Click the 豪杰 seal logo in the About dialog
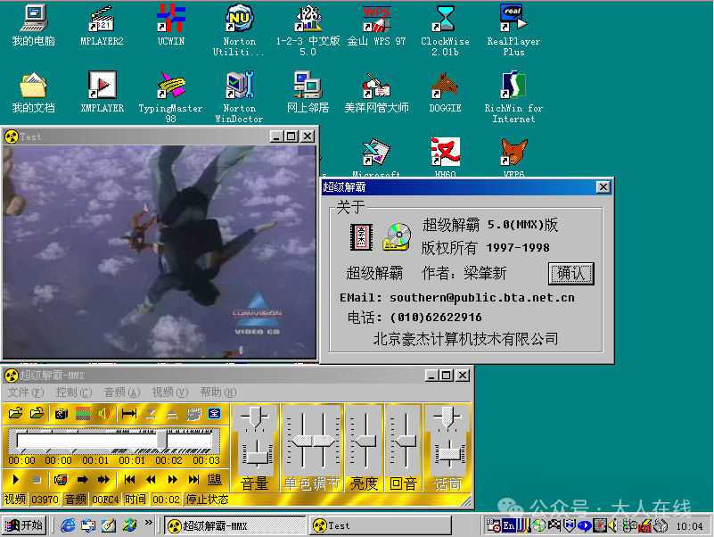 coord(361,237)
